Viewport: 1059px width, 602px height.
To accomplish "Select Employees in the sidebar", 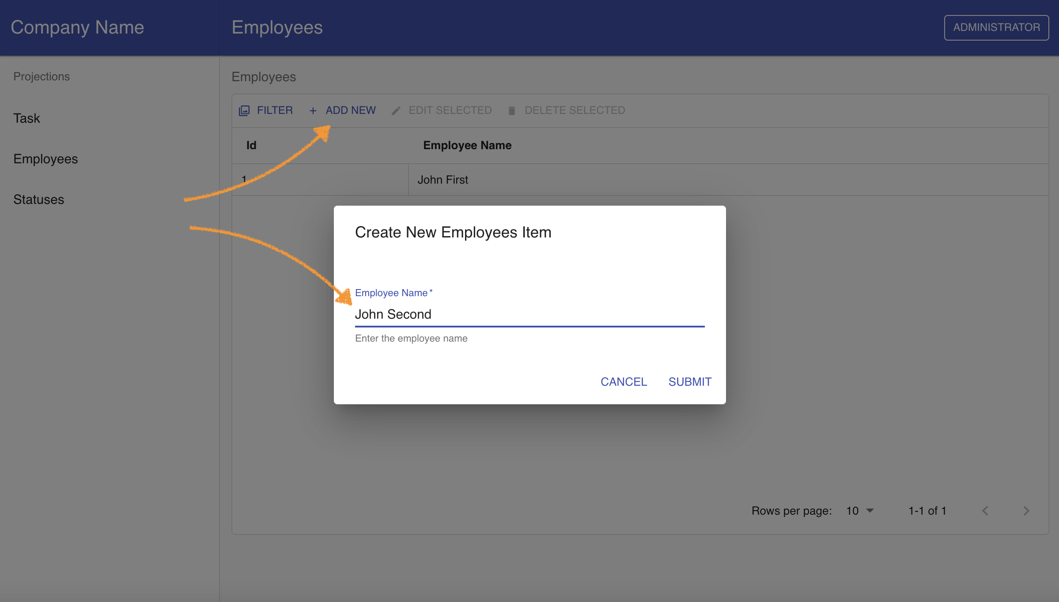I will click(x=45, y=159).
